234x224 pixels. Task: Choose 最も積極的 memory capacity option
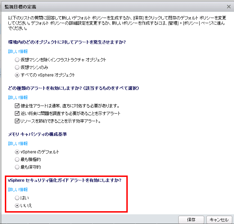click(x=17, y=160)
